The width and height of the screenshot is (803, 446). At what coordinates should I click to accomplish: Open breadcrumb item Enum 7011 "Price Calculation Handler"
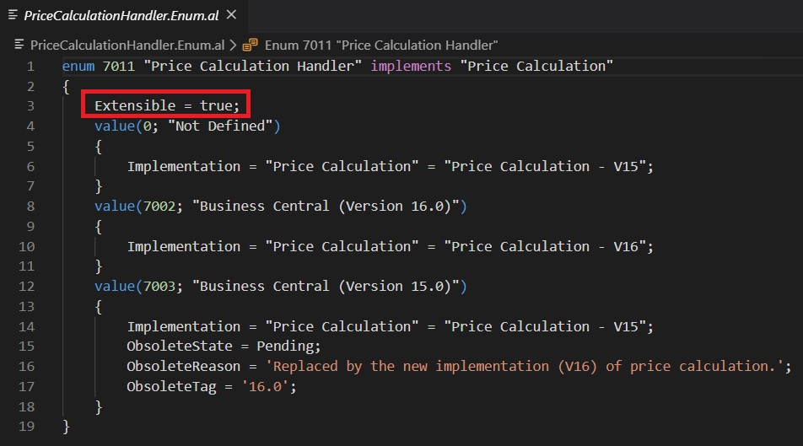380,44
